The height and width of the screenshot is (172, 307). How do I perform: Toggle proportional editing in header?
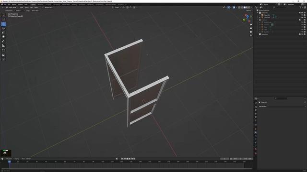(134, 8)
